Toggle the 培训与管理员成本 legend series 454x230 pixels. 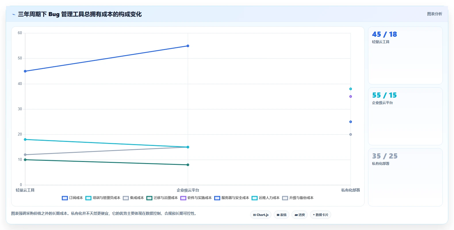pyautogui.click(x=103, y=198)
